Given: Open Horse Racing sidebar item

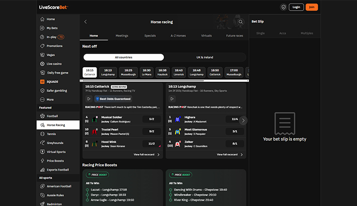Looking at the screenshot, I should (58, 125).
